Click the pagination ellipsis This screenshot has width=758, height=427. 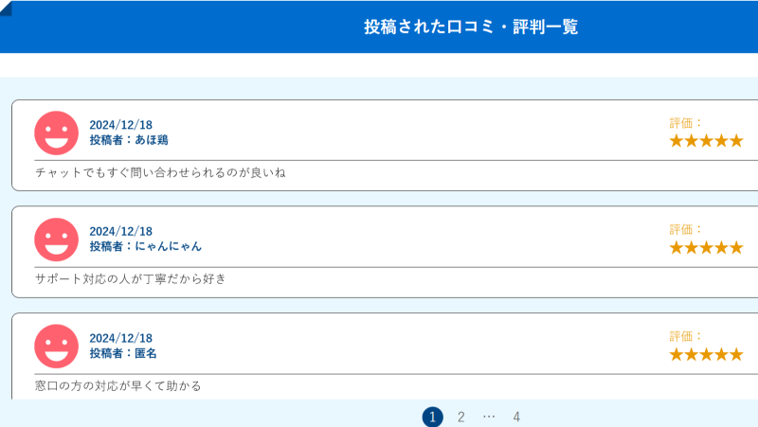coord(489,417)
